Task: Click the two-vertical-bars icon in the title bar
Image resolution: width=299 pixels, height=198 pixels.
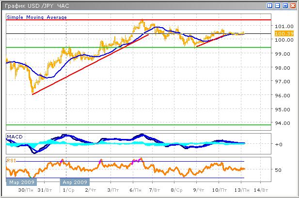Action: (x=269, y=6)
